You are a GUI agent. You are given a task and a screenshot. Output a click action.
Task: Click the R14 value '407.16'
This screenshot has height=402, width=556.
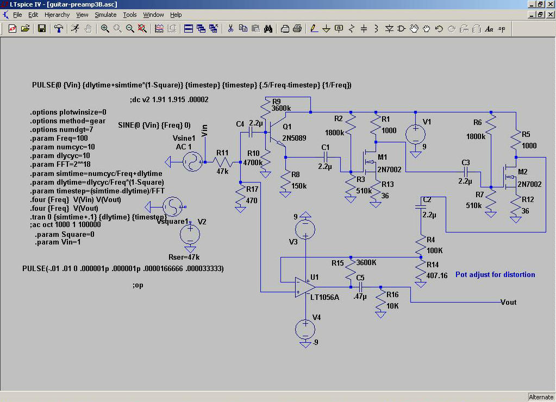tap(437, 275)
